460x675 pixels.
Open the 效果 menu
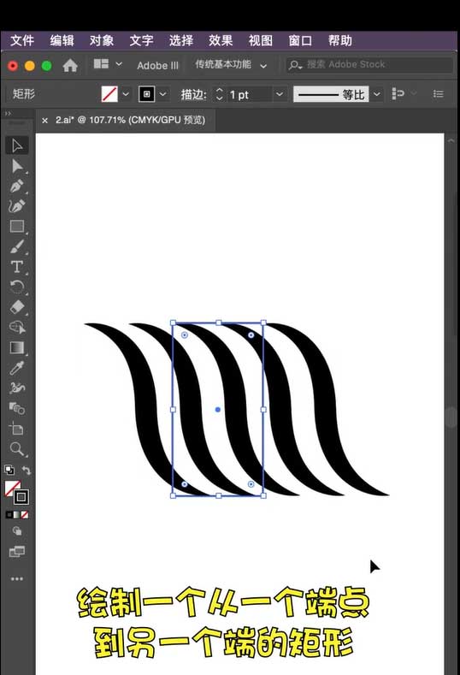pyautogui.click(x=221, y=41)
